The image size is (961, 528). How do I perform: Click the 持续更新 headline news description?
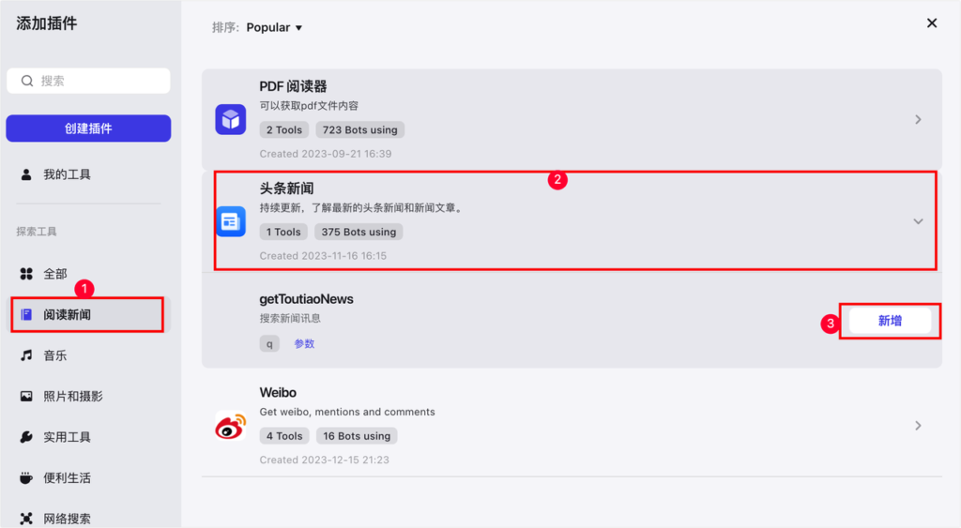click(360, 208)
